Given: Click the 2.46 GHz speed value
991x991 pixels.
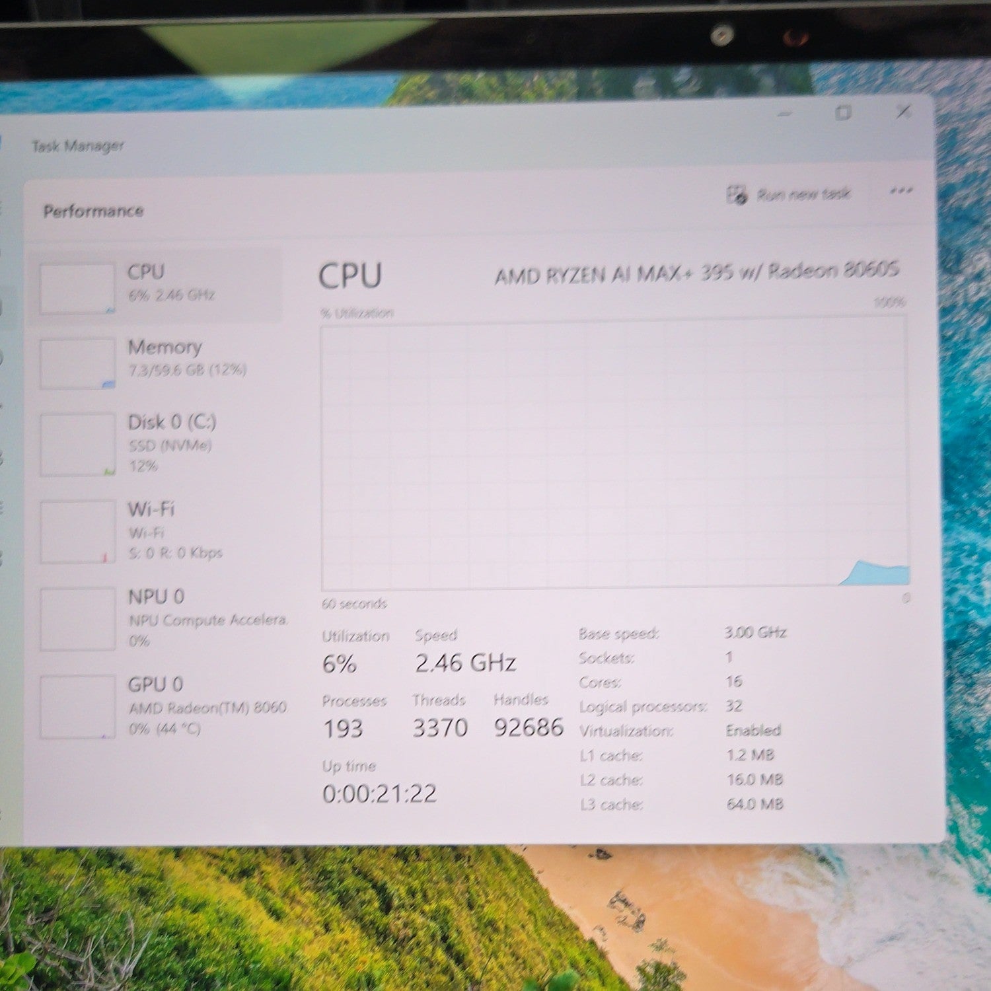Looking at the screenshot, I should pyautogui.click(x=465, y=663).
